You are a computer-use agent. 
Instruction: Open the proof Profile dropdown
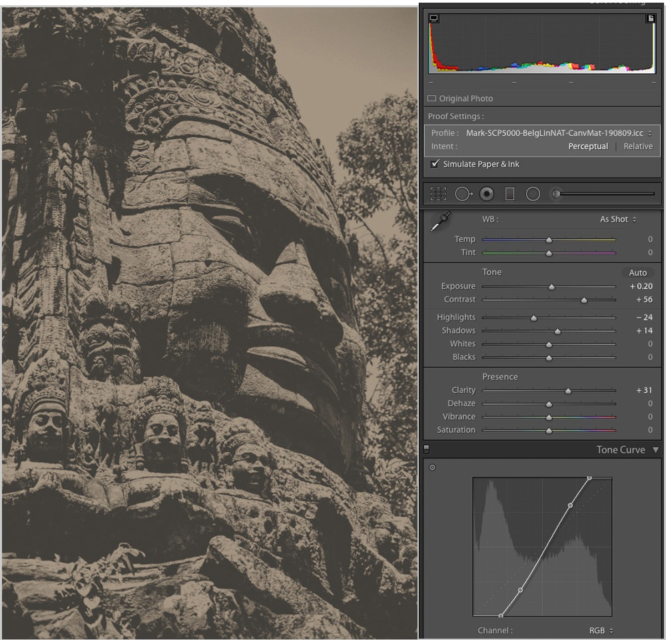click(x=557, y=133)
